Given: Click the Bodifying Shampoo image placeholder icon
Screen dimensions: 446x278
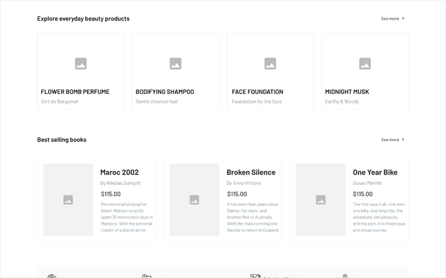Looking at the screenshot, I should 175,64.
